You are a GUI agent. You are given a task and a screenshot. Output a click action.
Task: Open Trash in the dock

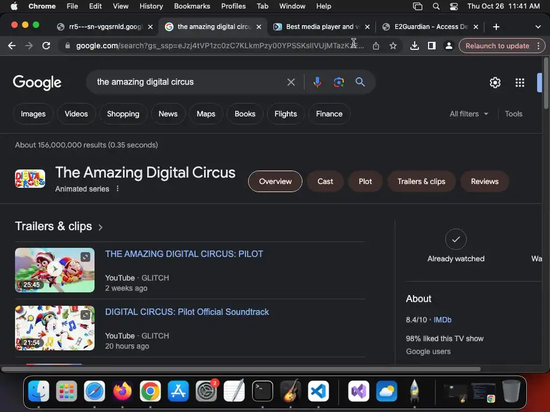pos(511,391)
